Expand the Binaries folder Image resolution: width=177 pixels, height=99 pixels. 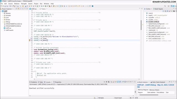3,13
